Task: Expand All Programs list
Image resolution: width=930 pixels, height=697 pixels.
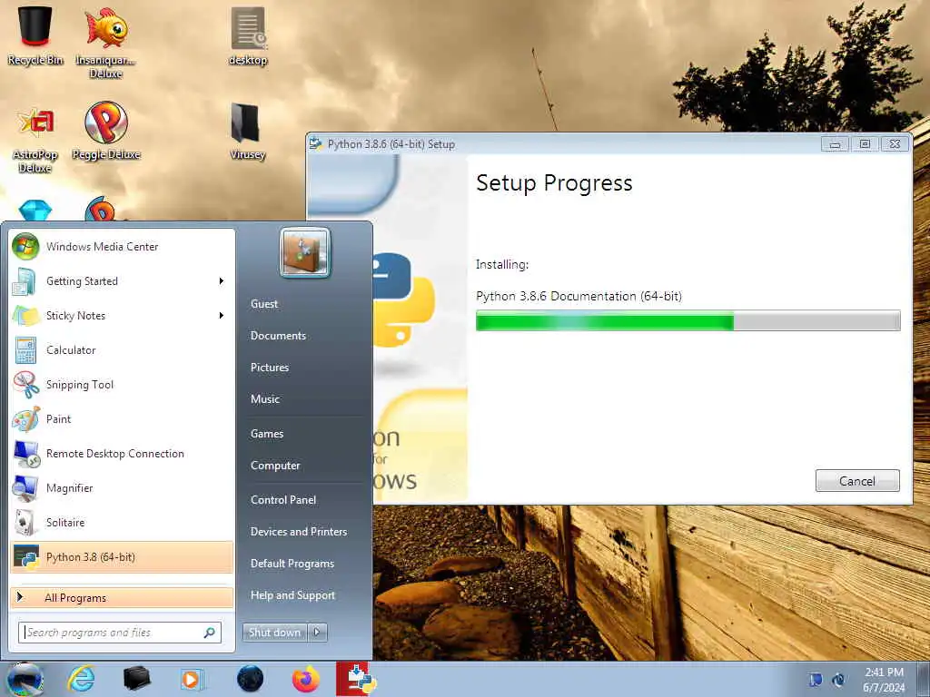Action: click(122, 597)
